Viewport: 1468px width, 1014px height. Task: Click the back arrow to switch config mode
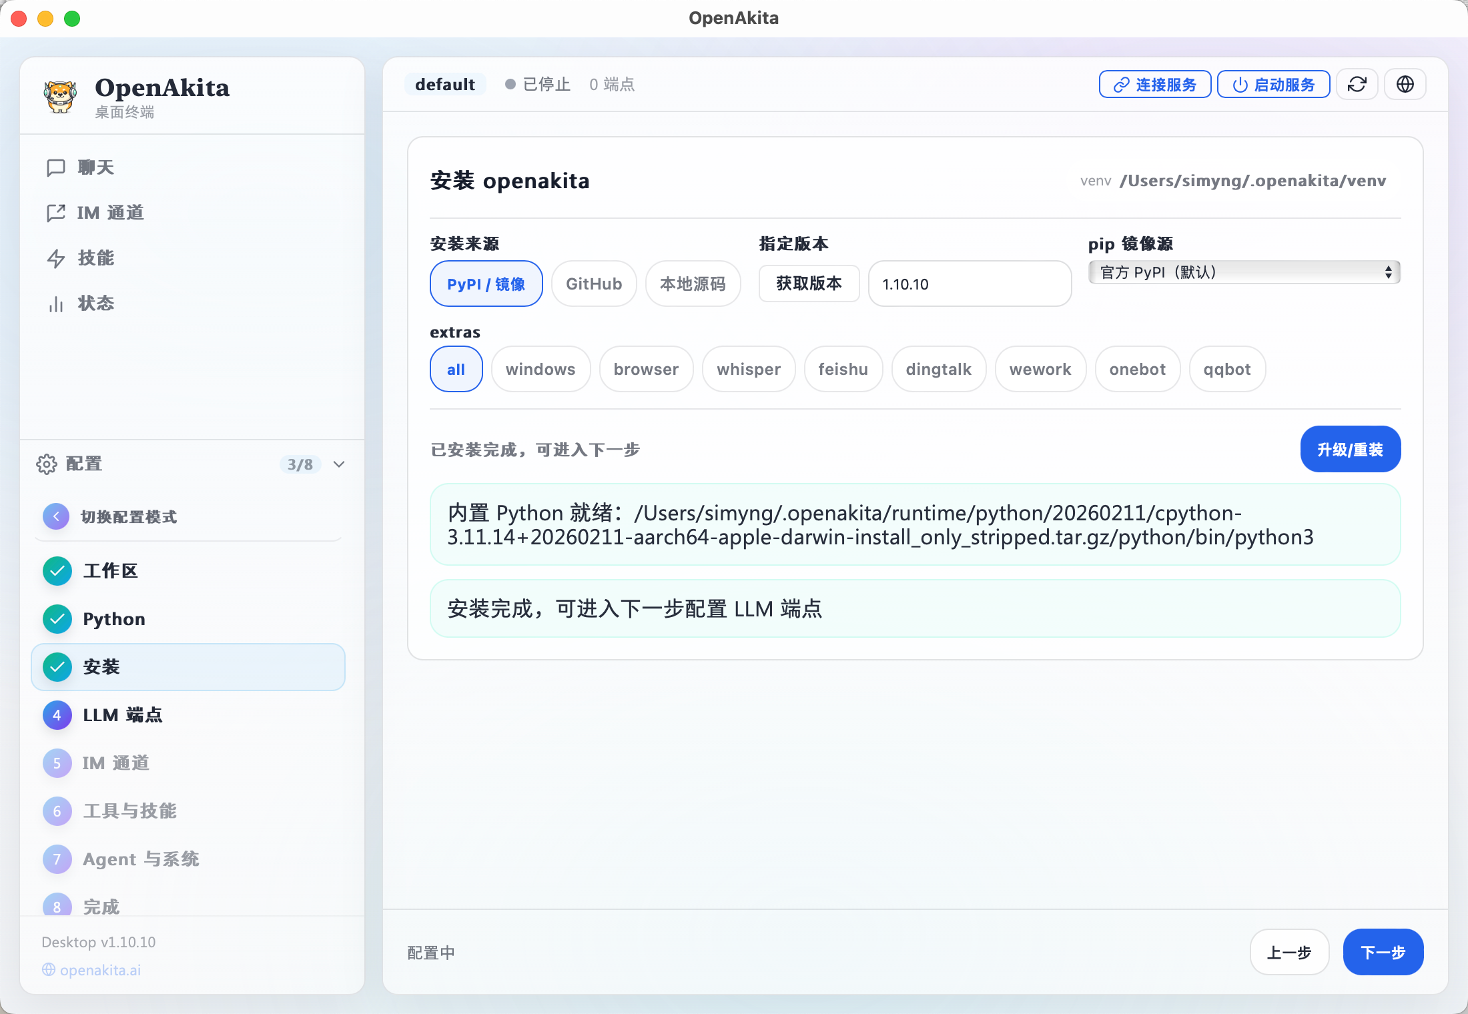(57, 516)
